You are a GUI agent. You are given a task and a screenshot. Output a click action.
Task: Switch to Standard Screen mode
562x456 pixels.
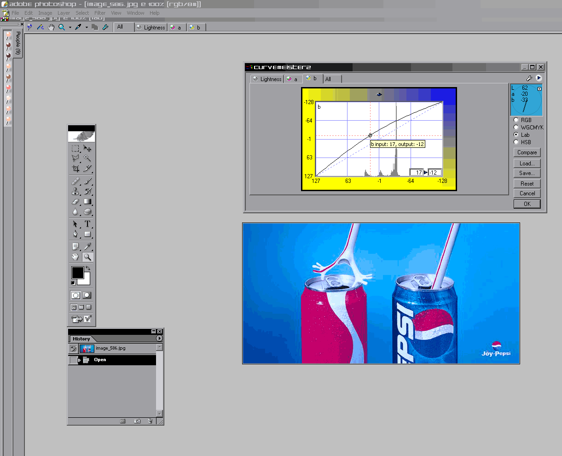pyautogui.click(x=74, y=307)
